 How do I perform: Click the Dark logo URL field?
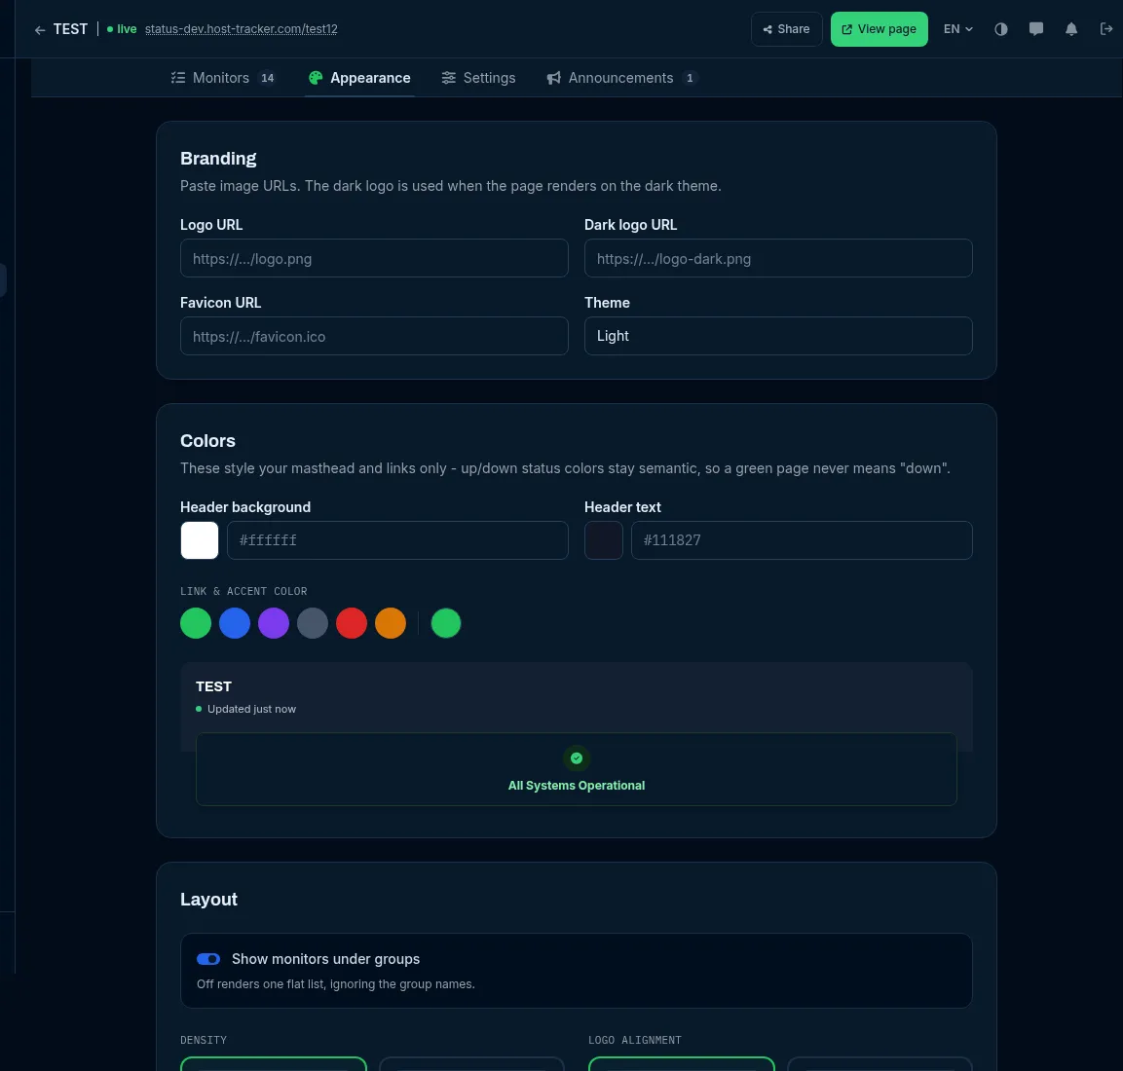pyautogui.click(x=778, y=258)
